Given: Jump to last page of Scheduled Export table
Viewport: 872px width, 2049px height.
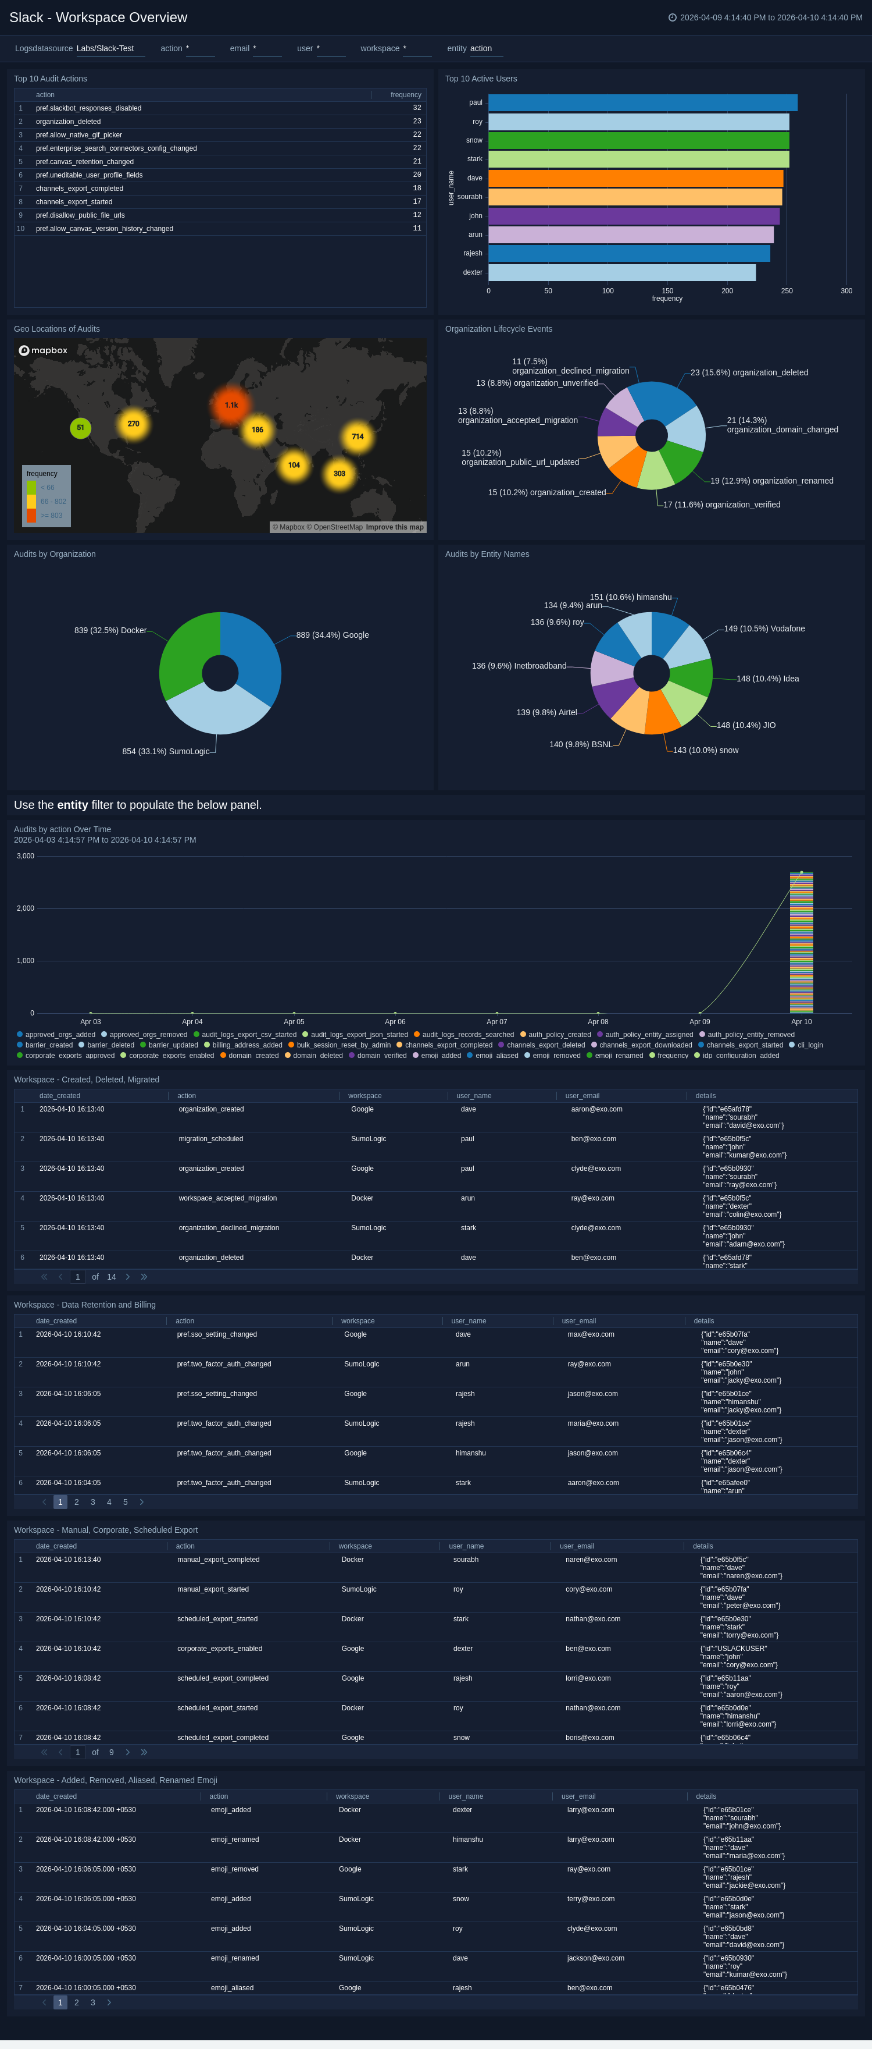Looking at the screenshot, I should [x=144, y=1752].
